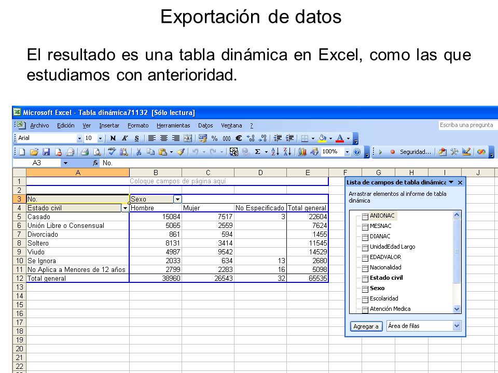Sort descending Z to A
This screenshot has height=373, width=498.
pos(287,152)
